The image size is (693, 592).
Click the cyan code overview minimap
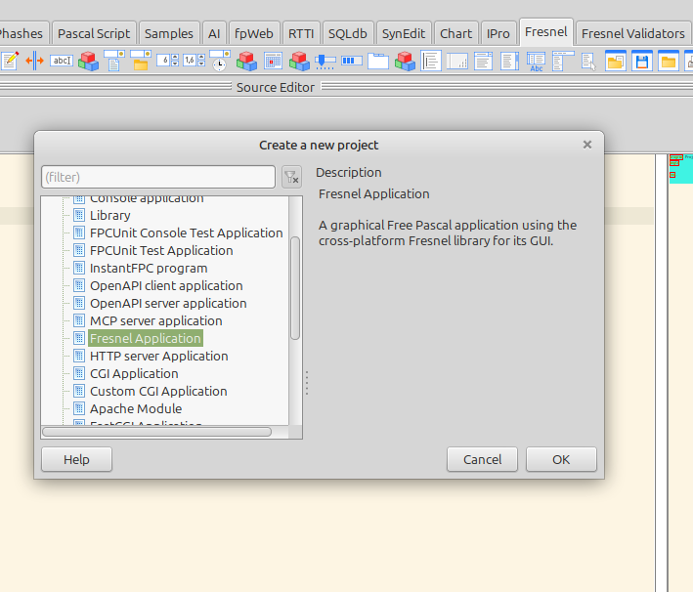tap(680, 169)
